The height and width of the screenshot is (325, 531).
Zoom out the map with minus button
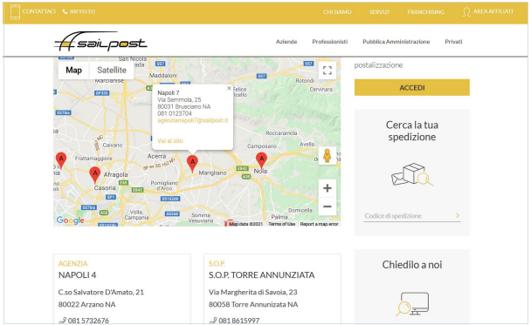pyautogui.click(x=328, y=207)
